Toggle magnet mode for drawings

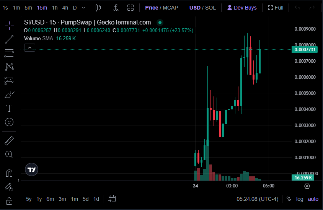[x=9, y=173]
